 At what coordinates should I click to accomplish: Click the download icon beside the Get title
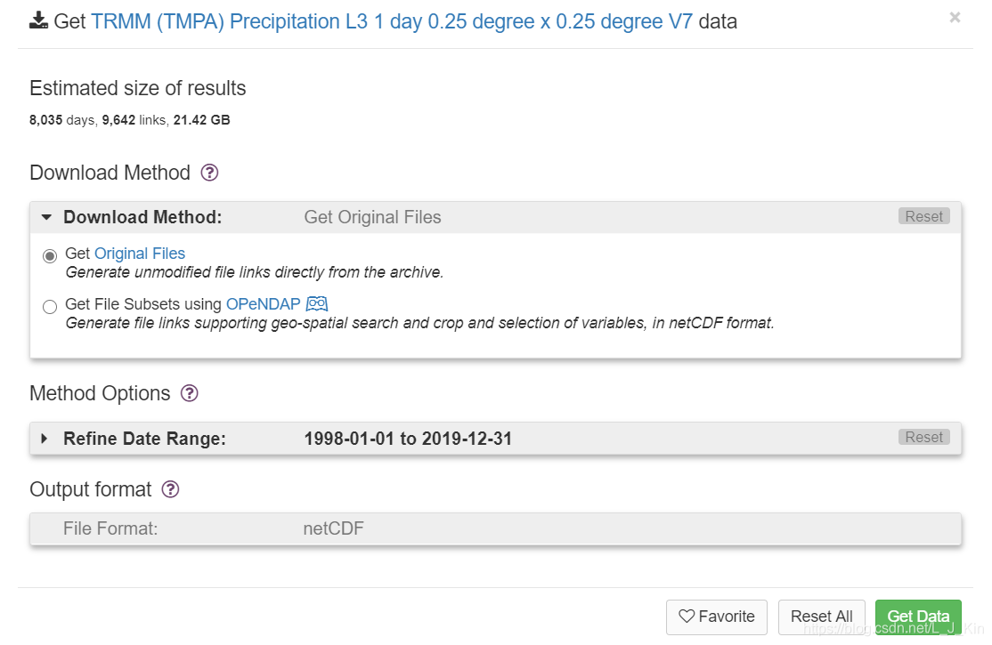38,21
